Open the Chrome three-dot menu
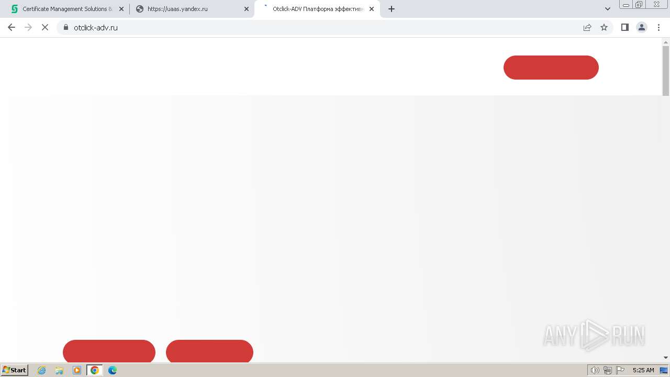This screenshot has height=377, width=670. coord(659,27)
